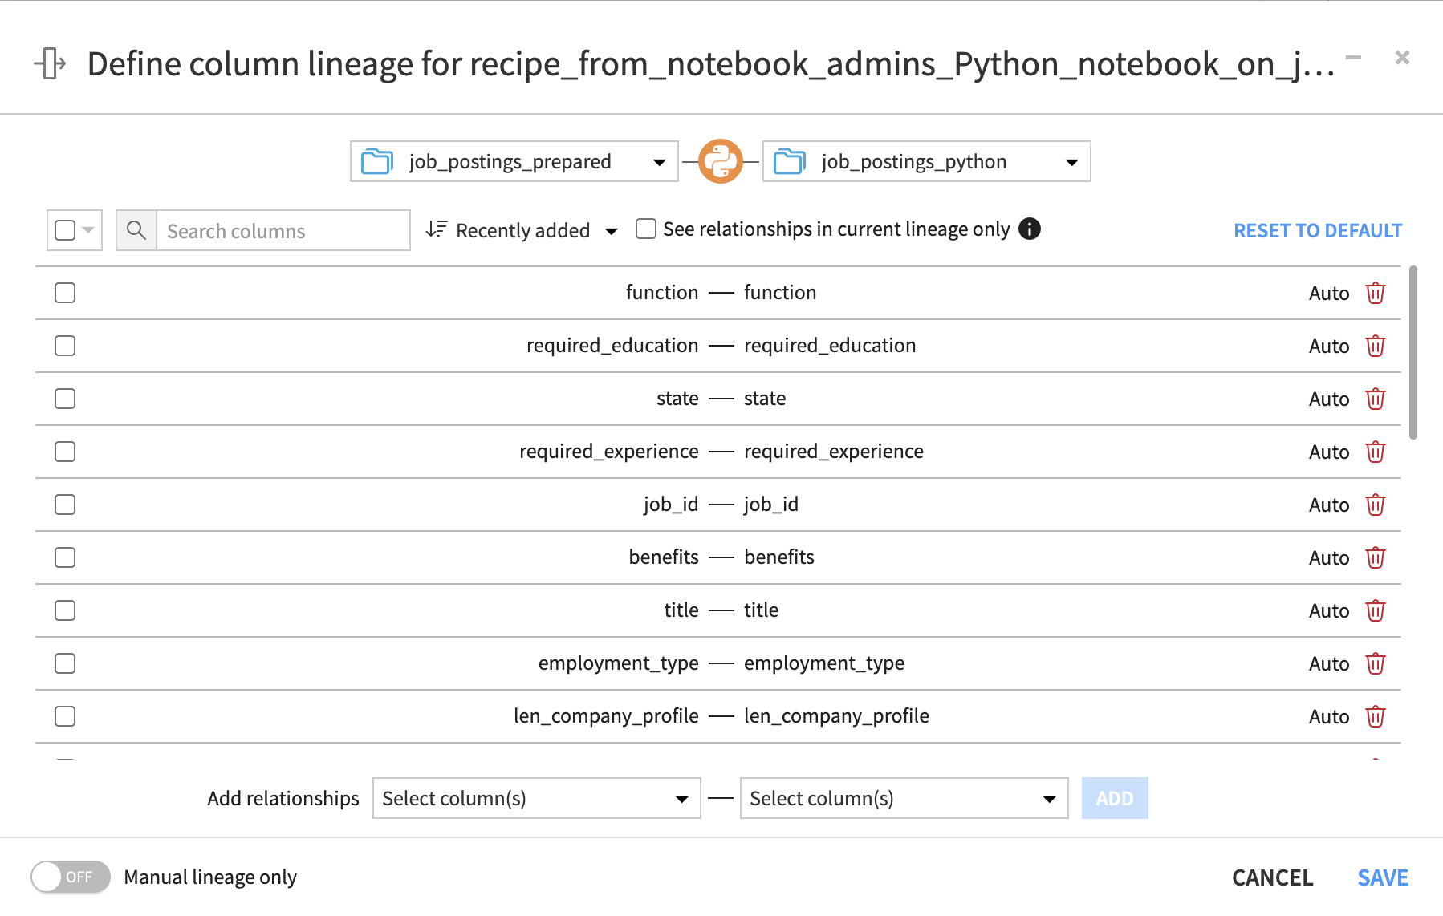1443x916 pixels.
Task: Delete the required_experience lineage relationship
Action: coord(1376,452)
